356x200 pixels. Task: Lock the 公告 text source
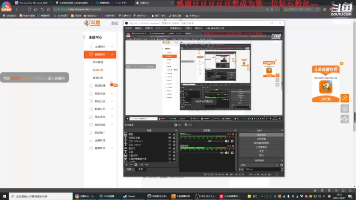click(x=174, y=152)
